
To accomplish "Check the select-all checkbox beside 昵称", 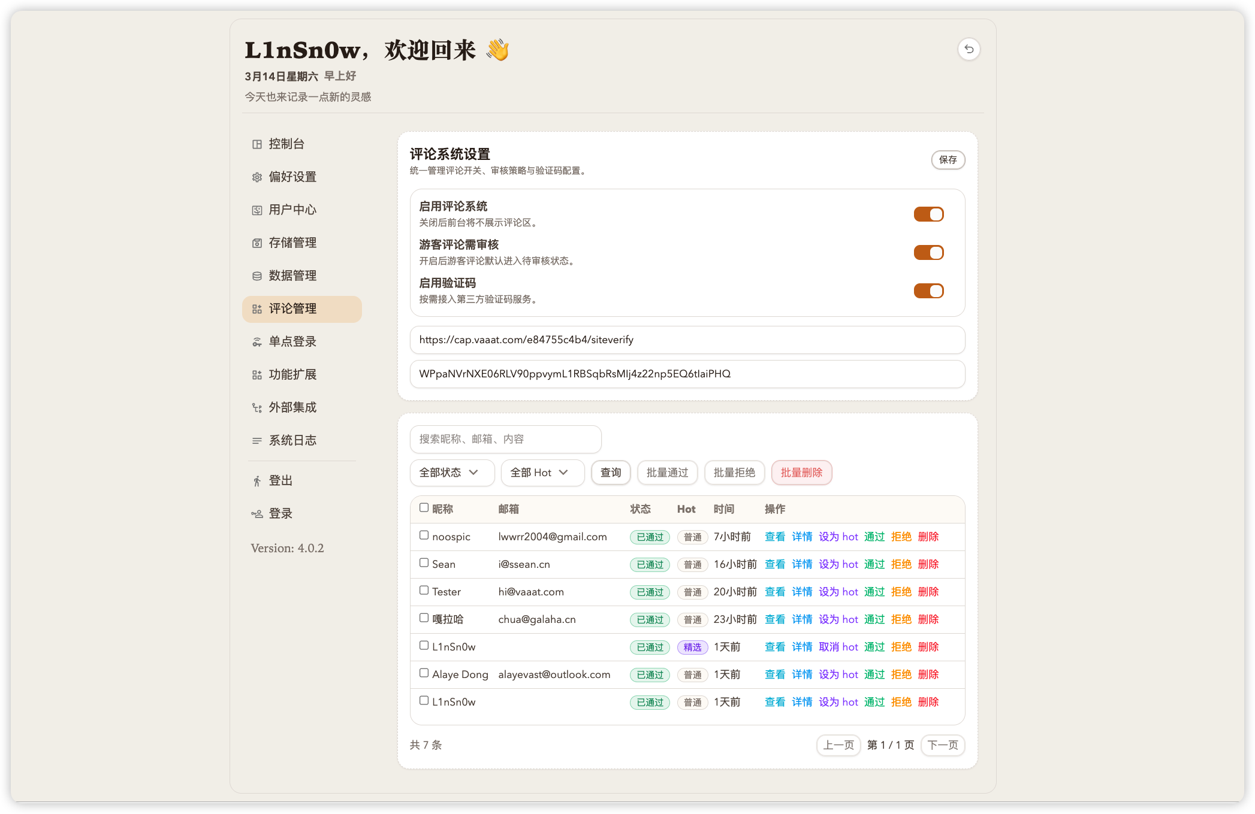I will pyautogui.click(x=424, y=508).
